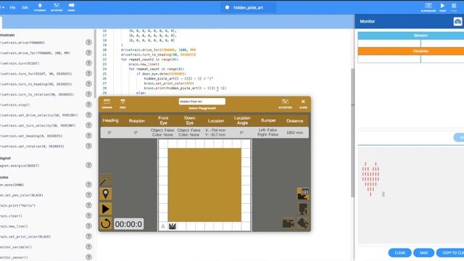This screenshot has width=464, height=261.
Task: Show help for drivetrain.drive_for command
Action: (88, 53)
